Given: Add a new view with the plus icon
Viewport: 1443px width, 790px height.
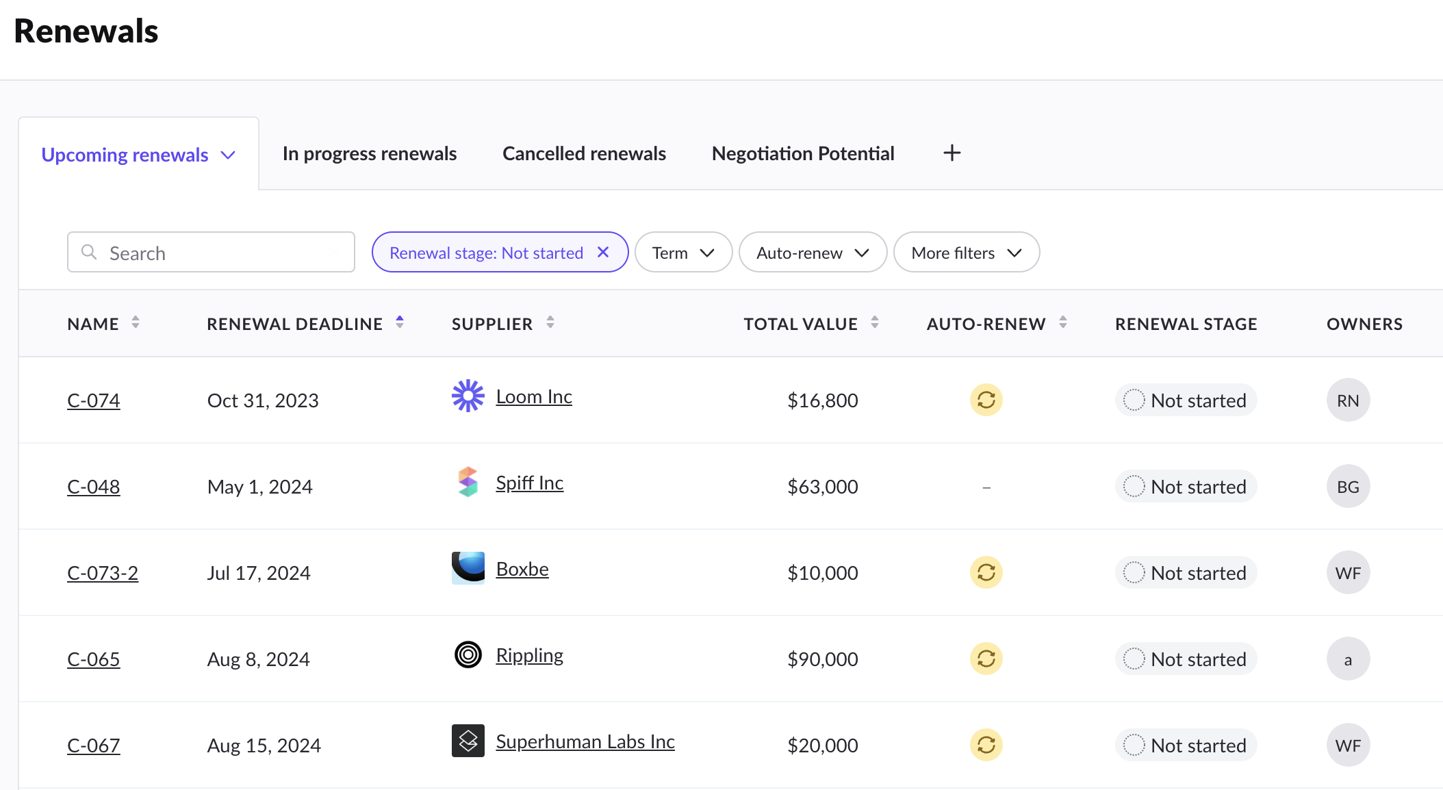Looking at the screenshot, I should [952, 153].
